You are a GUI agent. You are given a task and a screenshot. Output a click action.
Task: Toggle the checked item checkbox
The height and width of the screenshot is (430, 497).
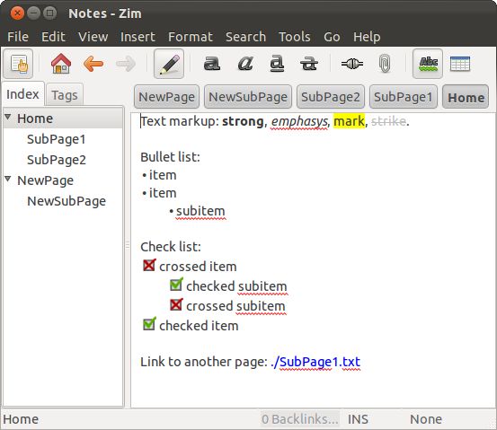[x=149, y=324]
